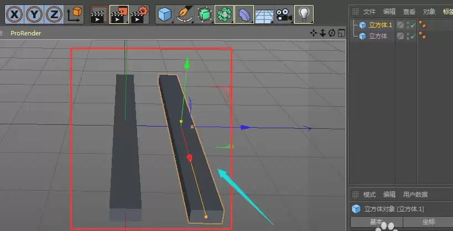
Task: Click the blue Z-axis gizmo arrowhead
Action: [x=246, y=127]
